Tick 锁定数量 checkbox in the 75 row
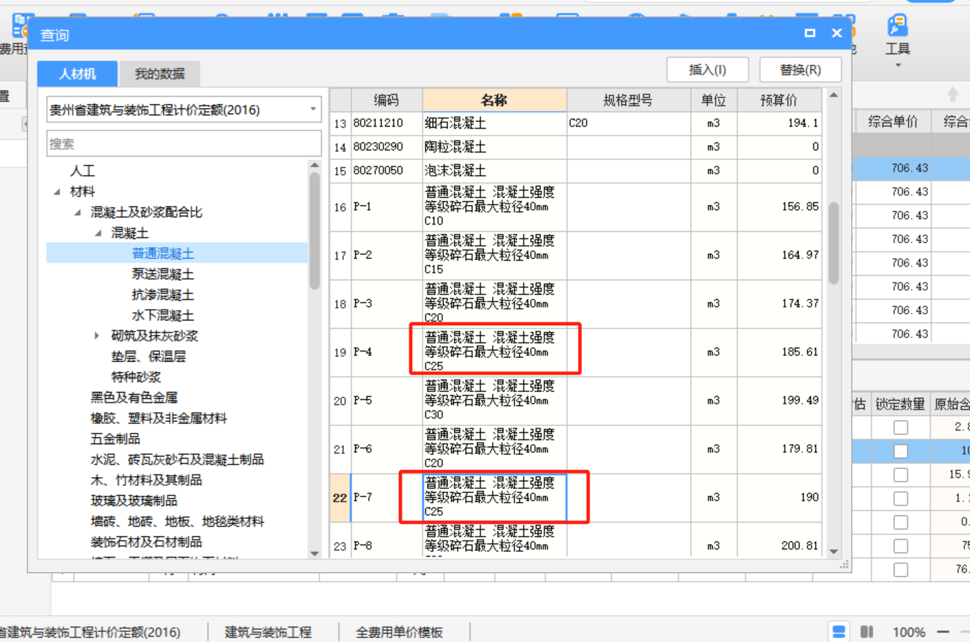 [x=901, y=546]
